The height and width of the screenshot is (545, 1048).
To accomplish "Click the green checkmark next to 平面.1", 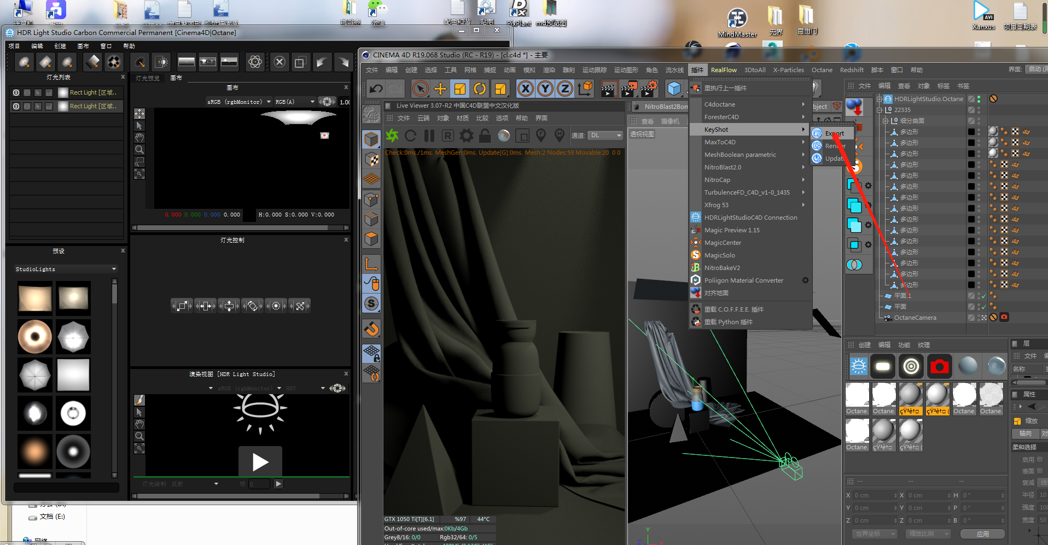I will (x=983, y=295).
